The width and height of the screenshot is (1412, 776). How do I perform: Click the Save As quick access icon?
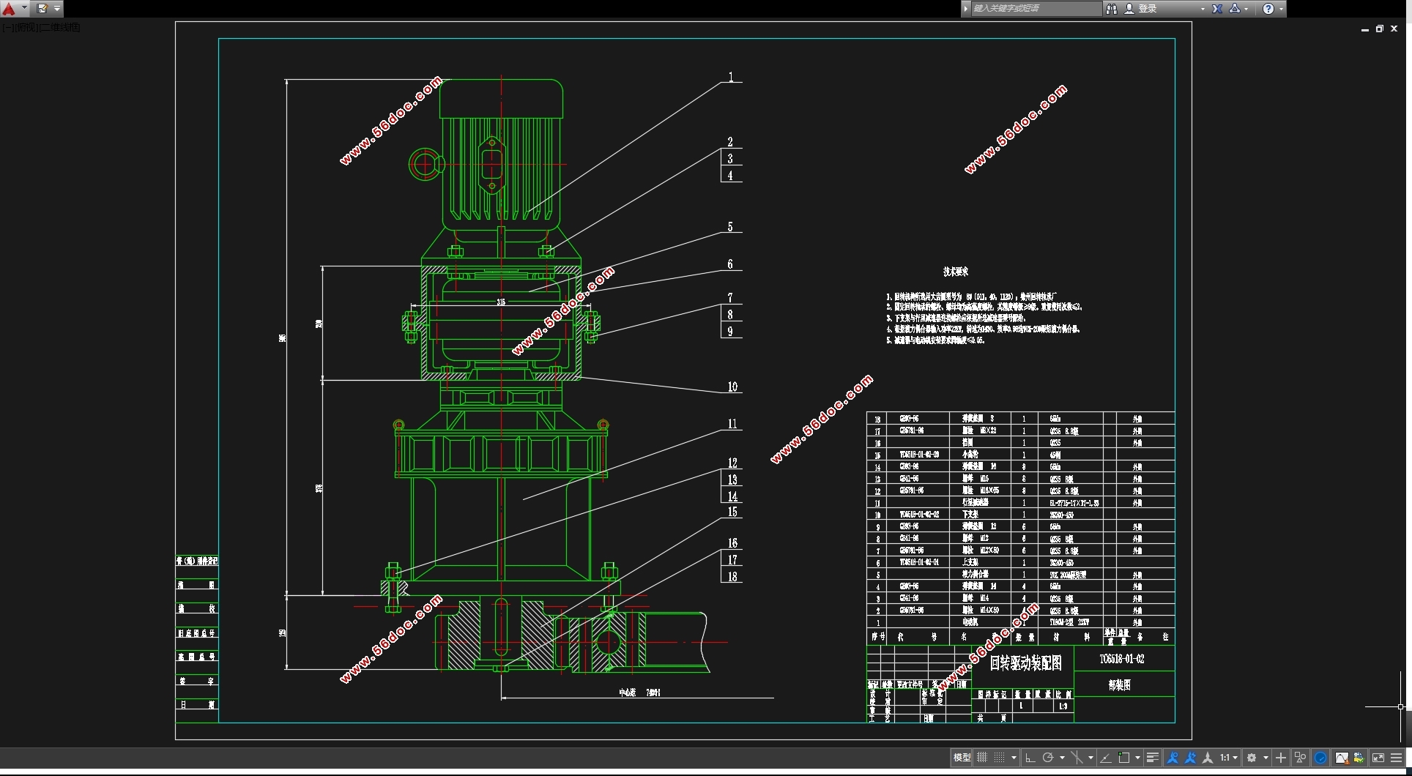click(x=42, y=9)
